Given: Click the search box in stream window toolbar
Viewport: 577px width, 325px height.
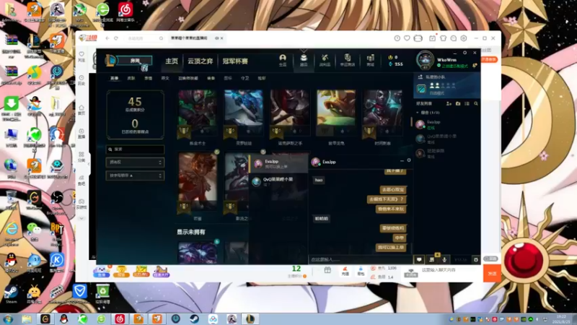Looking at the screenshot, I should 144,38.
